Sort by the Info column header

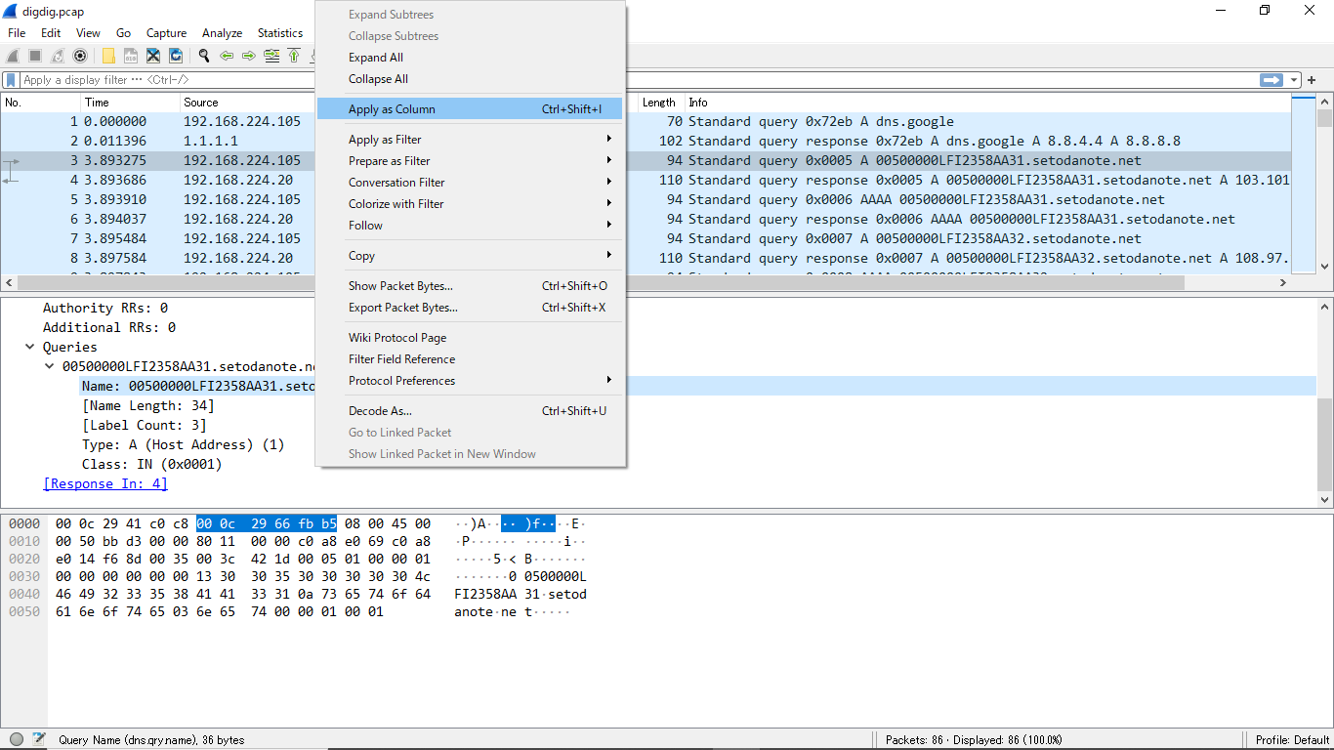(x=987, y=103)
